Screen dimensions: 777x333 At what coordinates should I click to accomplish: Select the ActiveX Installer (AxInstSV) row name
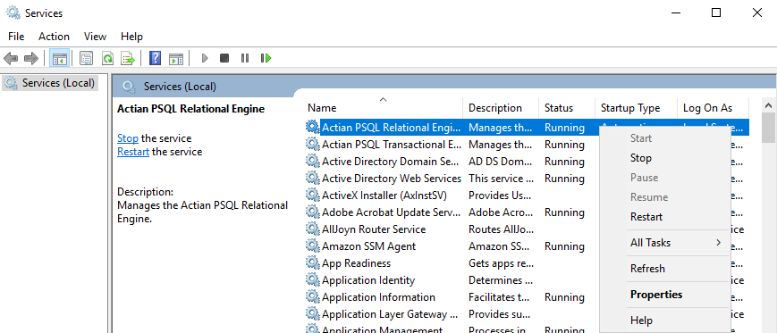384,195
